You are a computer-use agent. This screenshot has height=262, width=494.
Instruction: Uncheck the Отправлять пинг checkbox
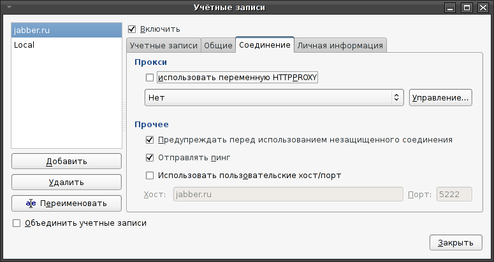click(x=150, y=157)
